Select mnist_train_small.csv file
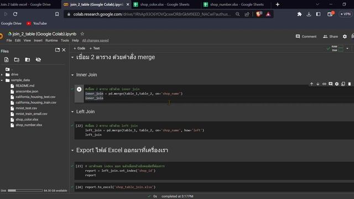Screen dimensions: 354x199 [32, 114]
